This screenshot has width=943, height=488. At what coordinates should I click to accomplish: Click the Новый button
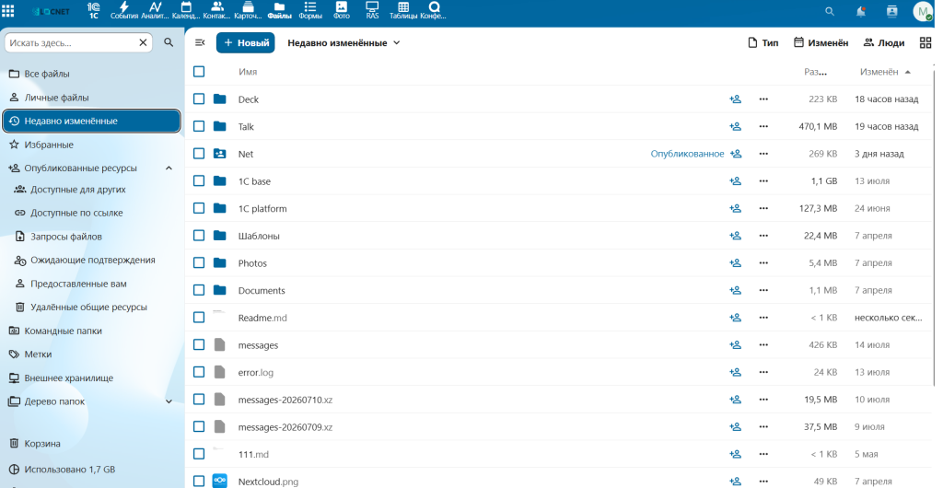pyautogui.click(x=245, y=42)
